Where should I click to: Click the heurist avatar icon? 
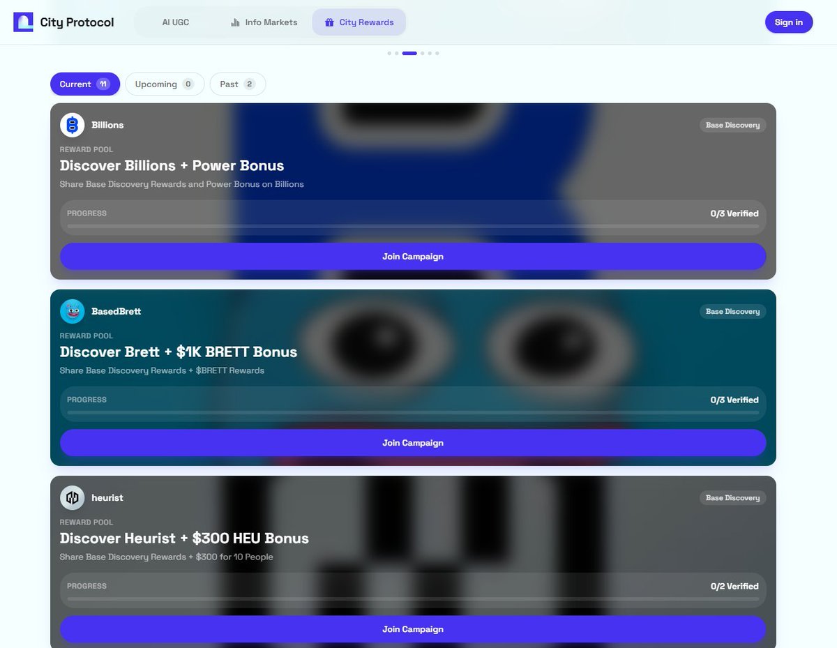[x=73, y=497]
